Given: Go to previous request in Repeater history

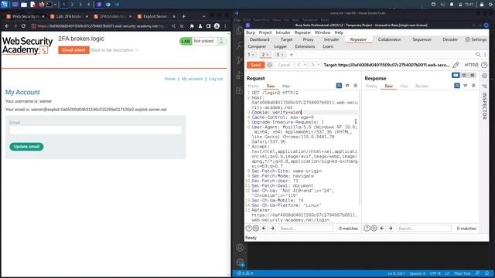Looking at the screenshot, I should coord(299,65).
